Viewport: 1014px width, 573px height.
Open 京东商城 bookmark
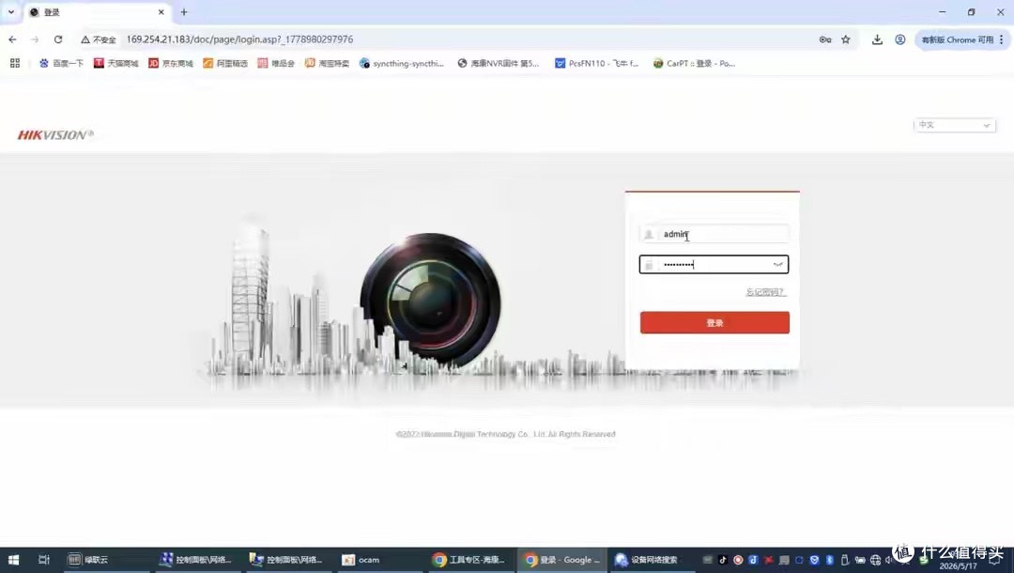171,63
